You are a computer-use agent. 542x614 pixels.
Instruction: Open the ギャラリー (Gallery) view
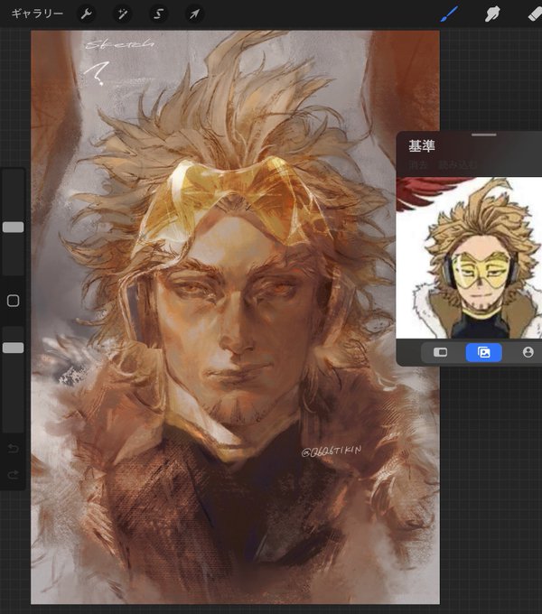click(37, 14)
